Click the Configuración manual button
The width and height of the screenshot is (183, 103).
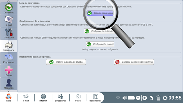pyautogui.click(x=100, y=44)
